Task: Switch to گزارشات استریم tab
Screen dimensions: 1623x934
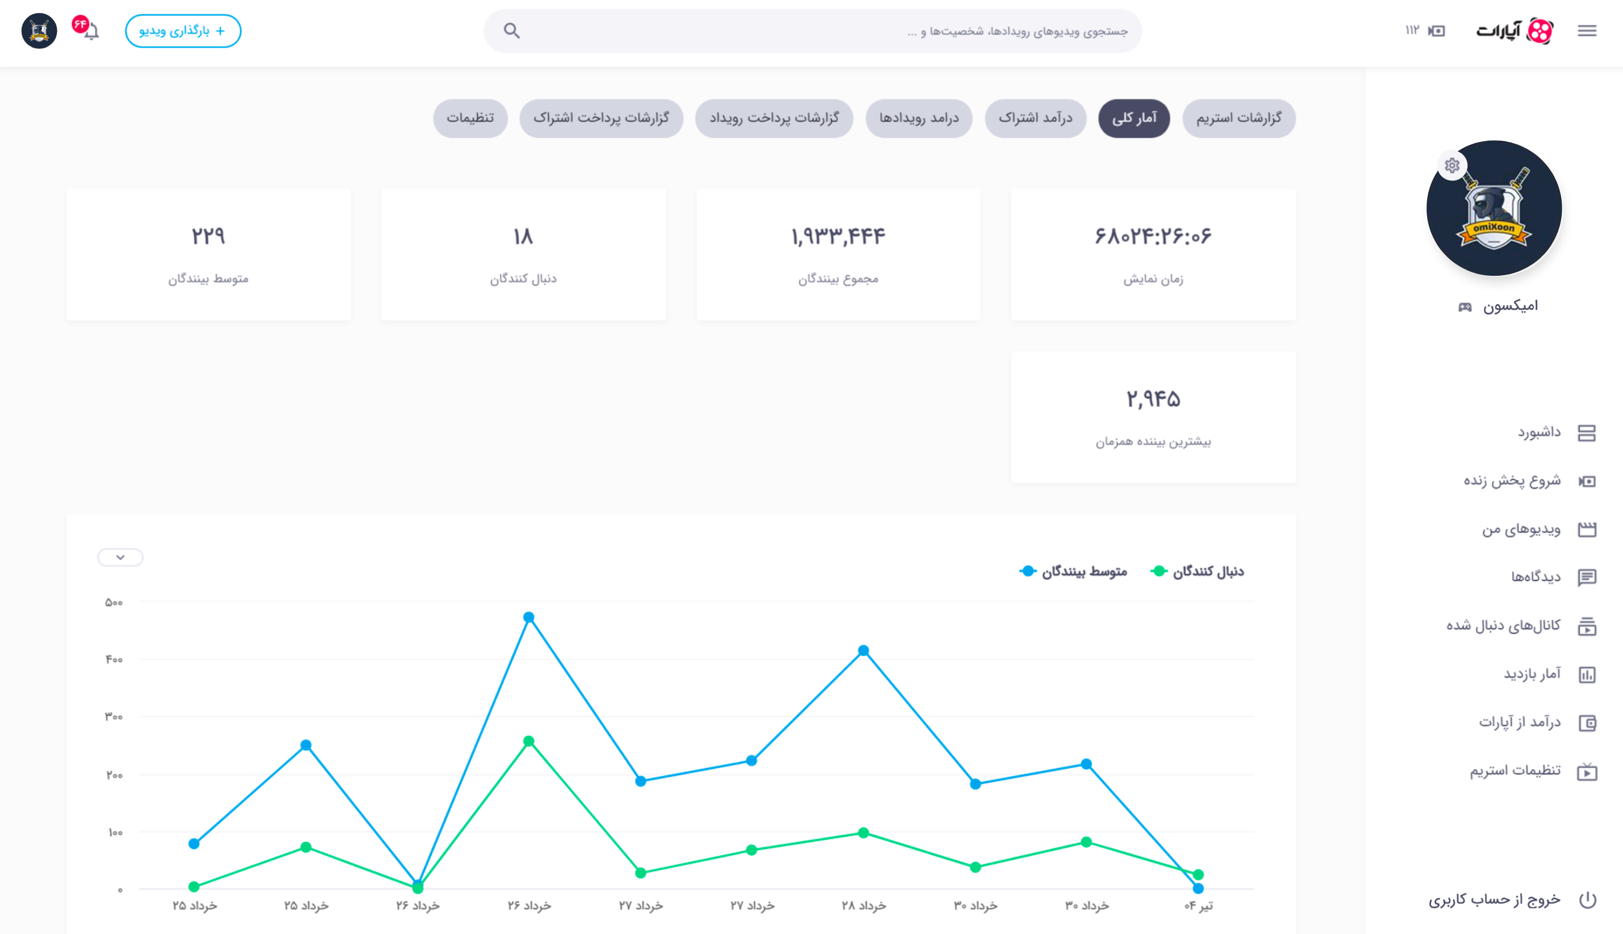Action: click(1238, 118)
